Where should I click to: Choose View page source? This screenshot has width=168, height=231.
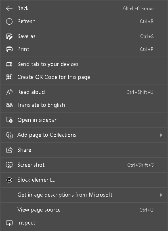(x=84, y=210)
